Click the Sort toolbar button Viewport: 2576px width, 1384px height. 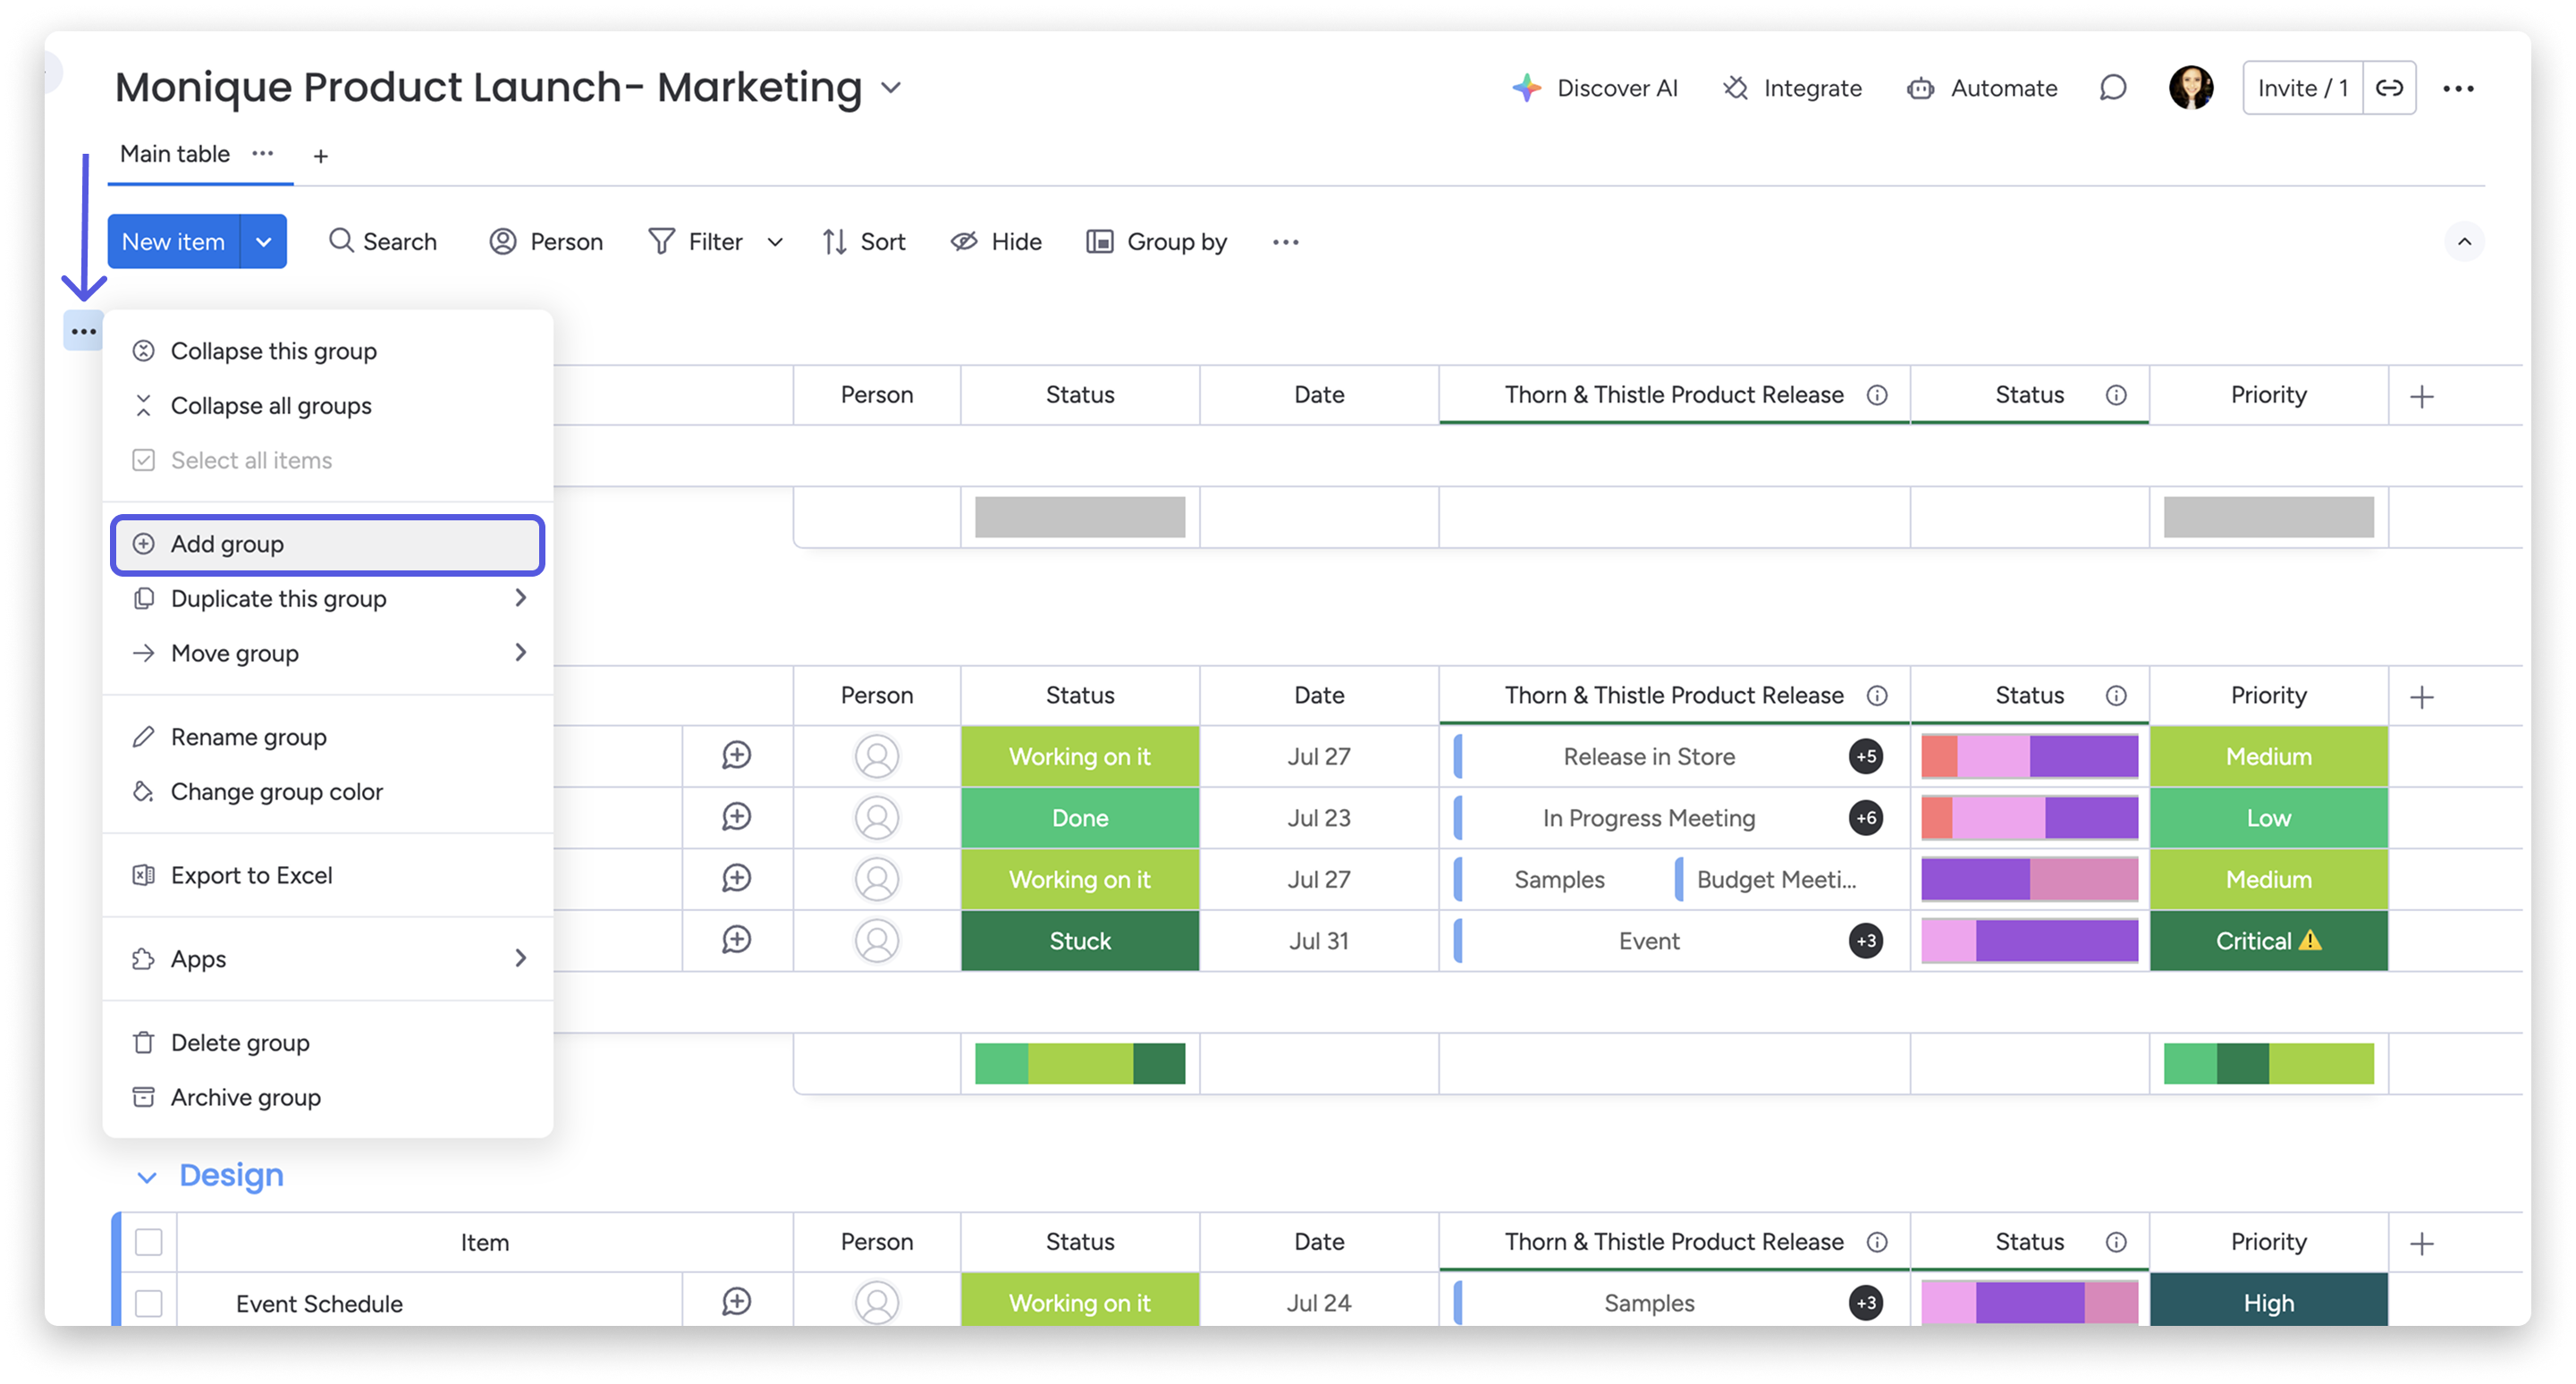point(864,242)
